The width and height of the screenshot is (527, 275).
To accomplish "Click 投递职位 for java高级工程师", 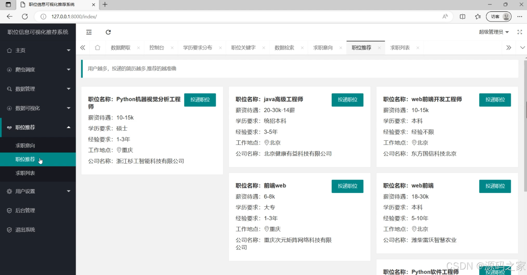I will (x=347, y=100).
